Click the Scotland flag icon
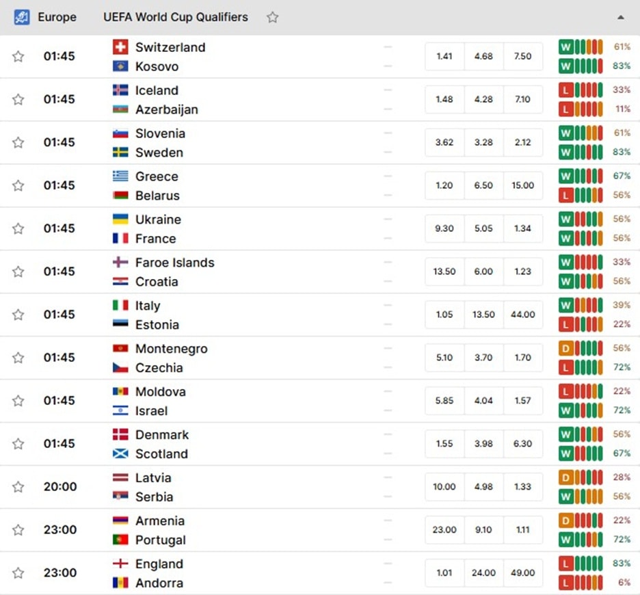 coord(120,453)
